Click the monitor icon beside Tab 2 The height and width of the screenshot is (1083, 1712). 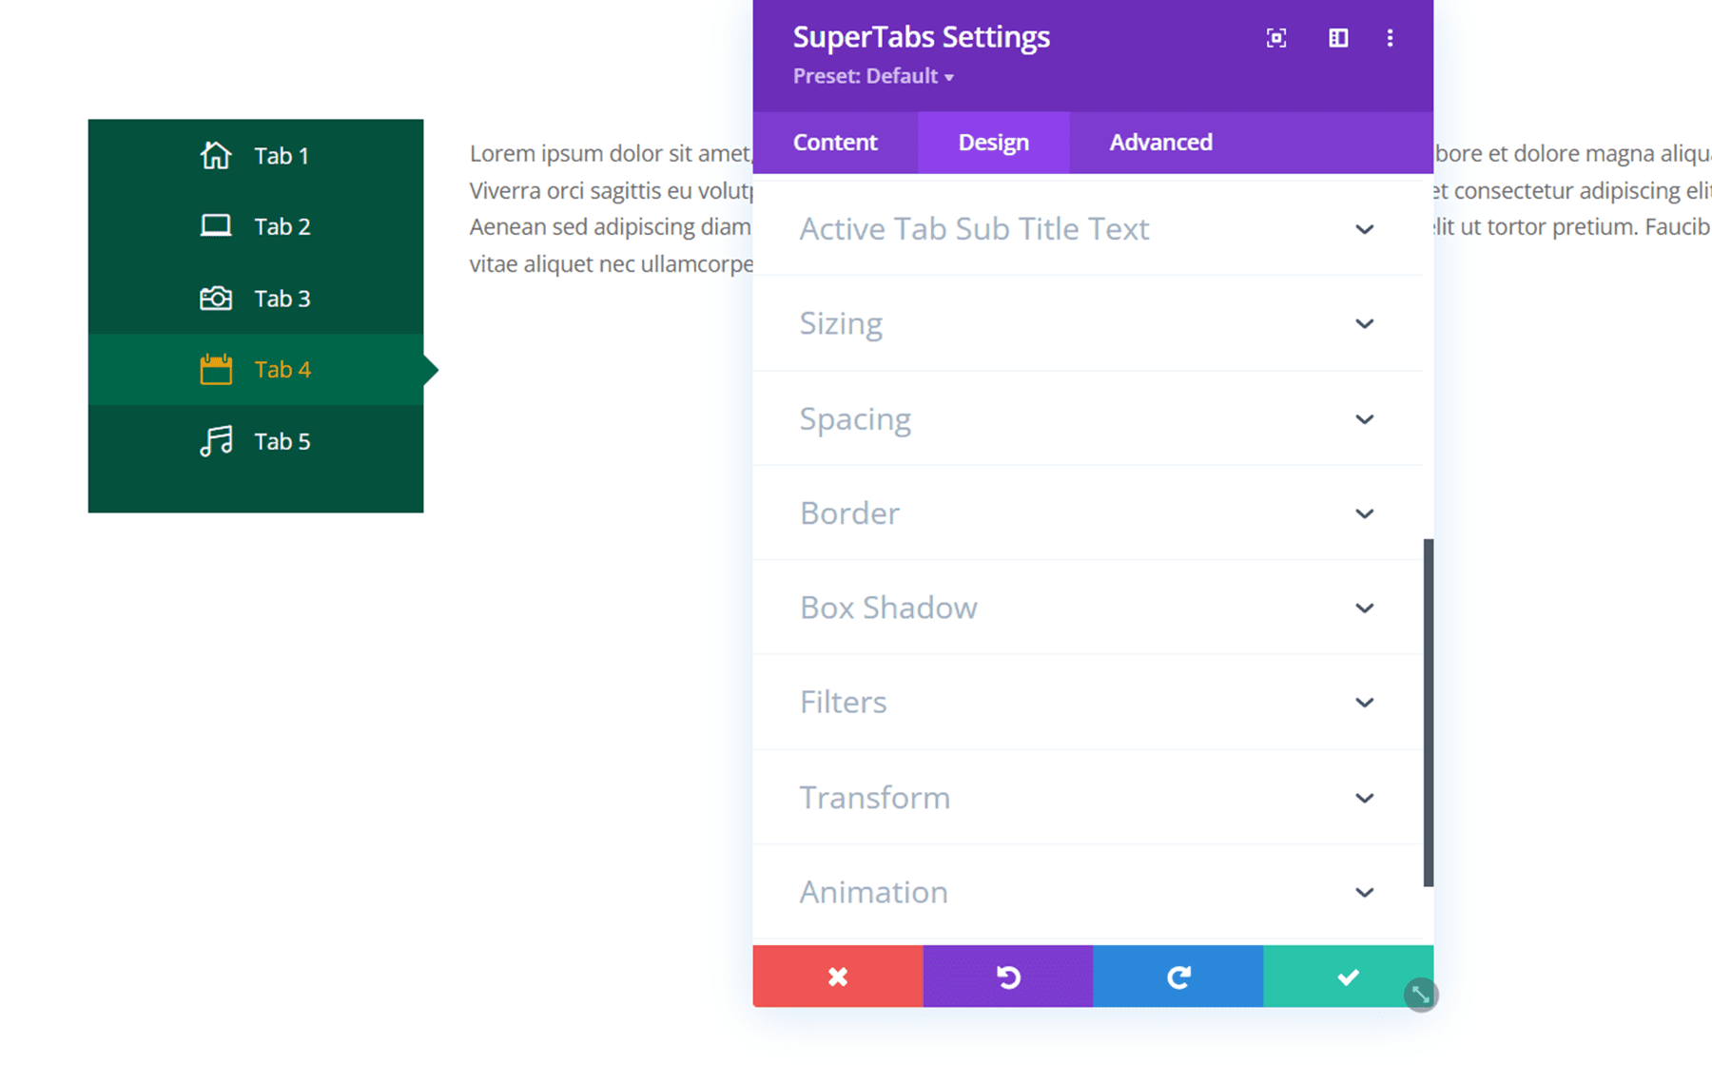click(216, 226)
